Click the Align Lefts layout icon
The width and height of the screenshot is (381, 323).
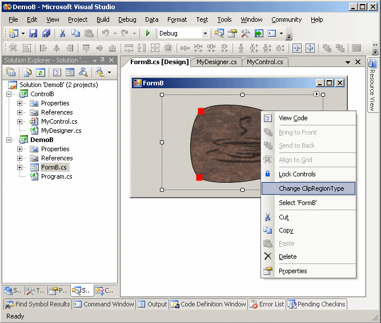(43, 48)
